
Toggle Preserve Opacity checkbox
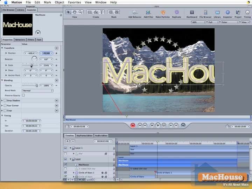[23, 95]
